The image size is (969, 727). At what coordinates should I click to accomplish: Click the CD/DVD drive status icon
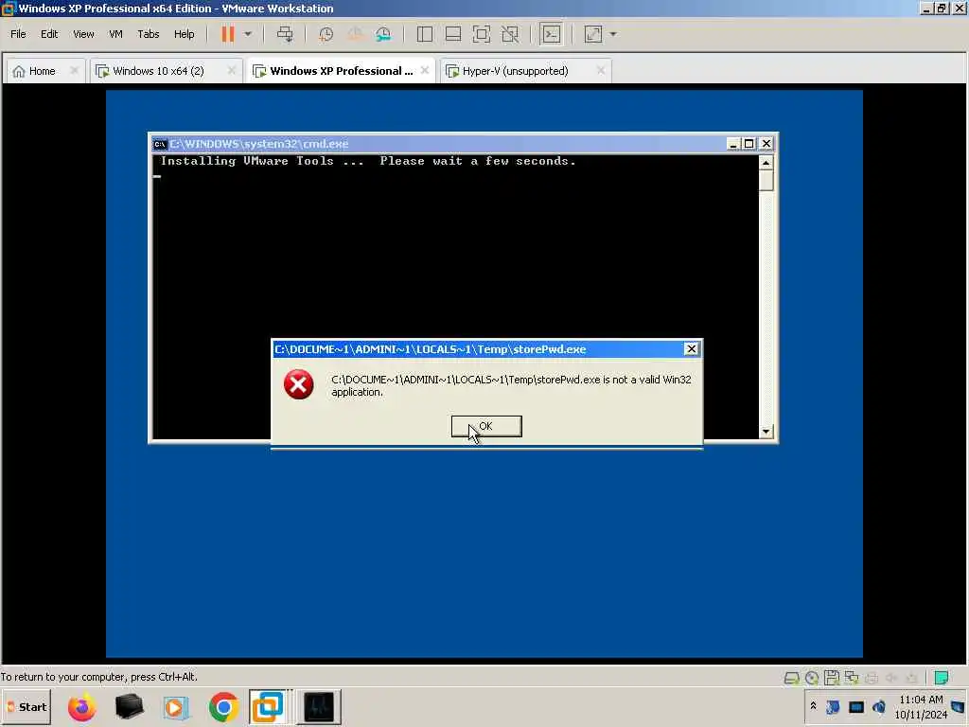coord(811,678)
